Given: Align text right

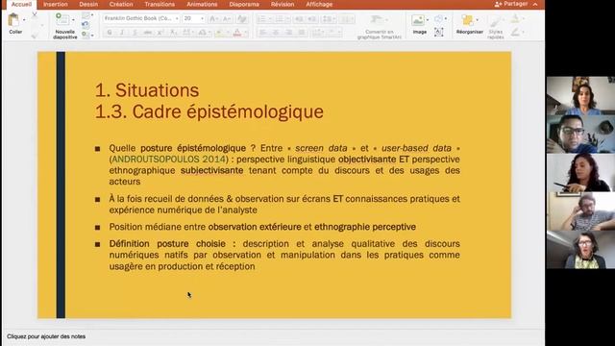Looking at the screenshot, I should (x=288, y=33).
